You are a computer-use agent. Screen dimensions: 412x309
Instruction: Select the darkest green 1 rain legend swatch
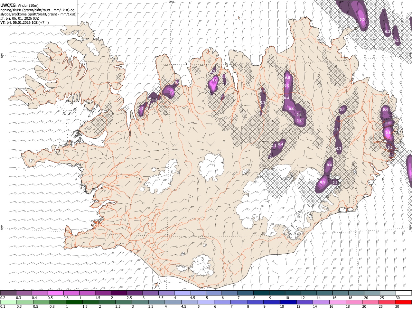74,302
